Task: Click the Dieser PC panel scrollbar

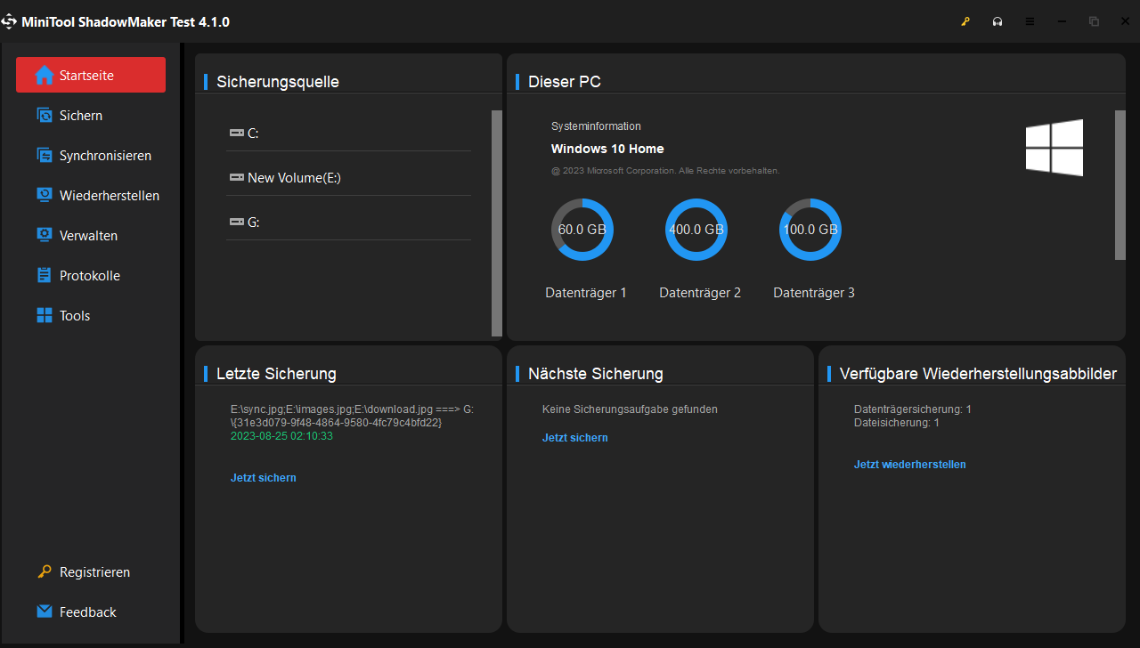Action: [1120, 185]
